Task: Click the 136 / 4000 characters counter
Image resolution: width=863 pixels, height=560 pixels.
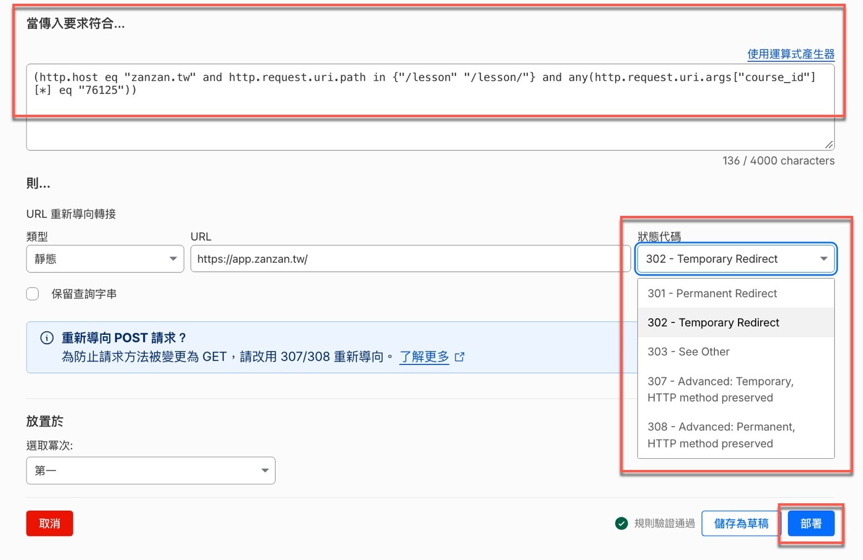Action: pos(779,161)
